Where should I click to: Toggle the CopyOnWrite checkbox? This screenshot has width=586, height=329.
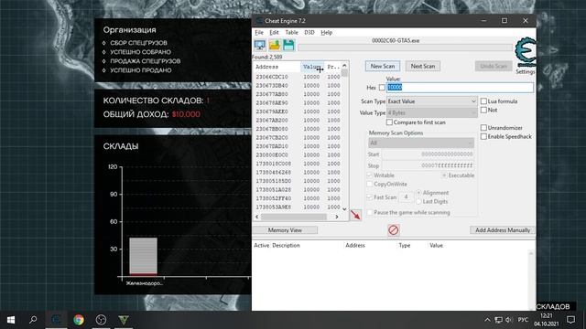(x=370, y=184)
